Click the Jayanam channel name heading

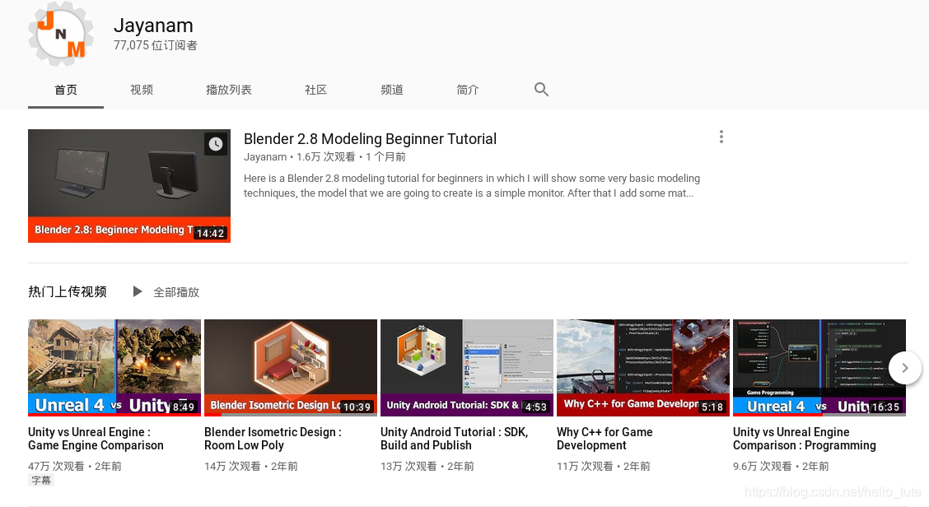[x=153, y=26]
